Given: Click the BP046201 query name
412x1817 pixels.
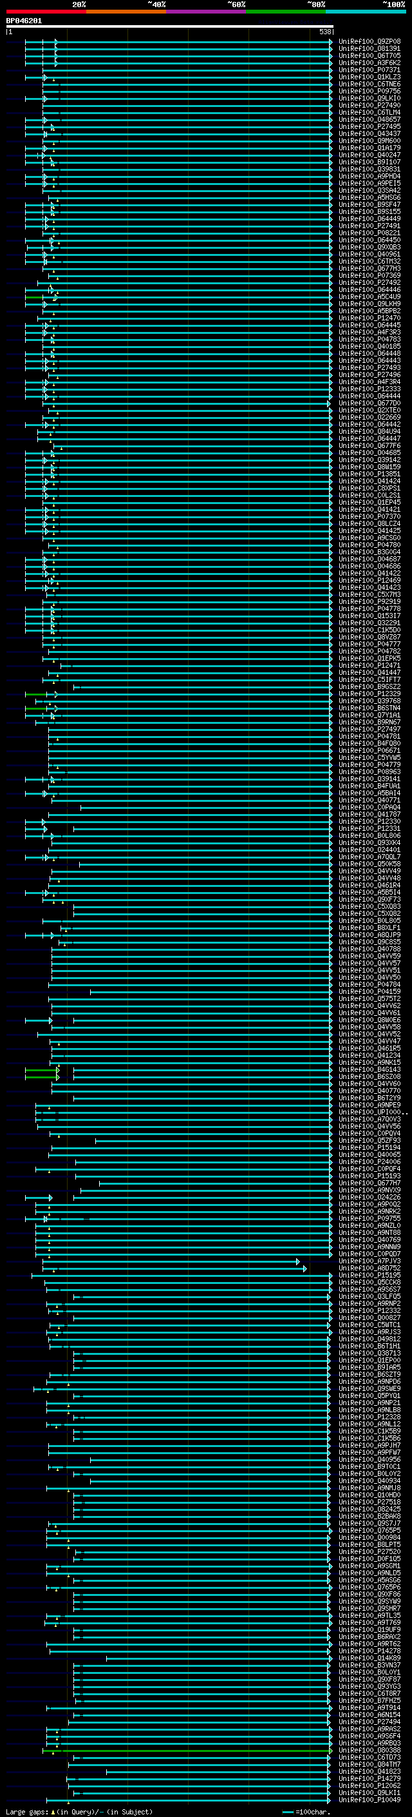Looking at the screenshot, I should pyautogui.click(x=24, y=21).
